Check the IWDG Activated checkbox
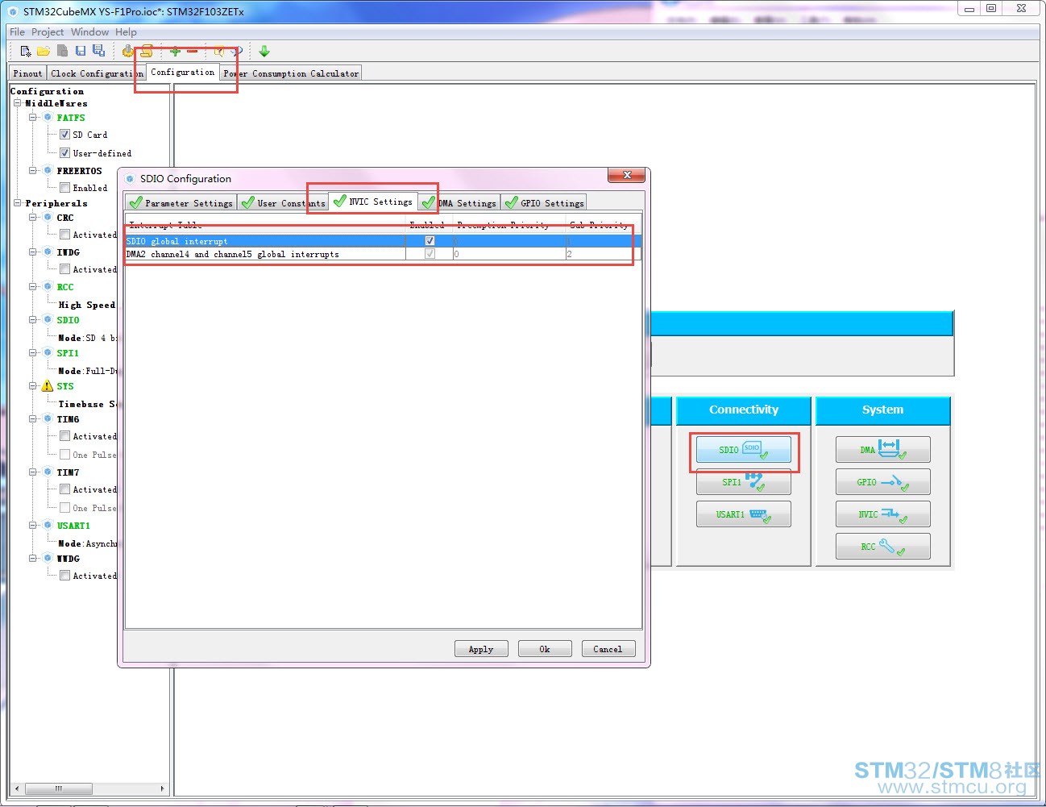The image size is (1046, 807). 64,269
